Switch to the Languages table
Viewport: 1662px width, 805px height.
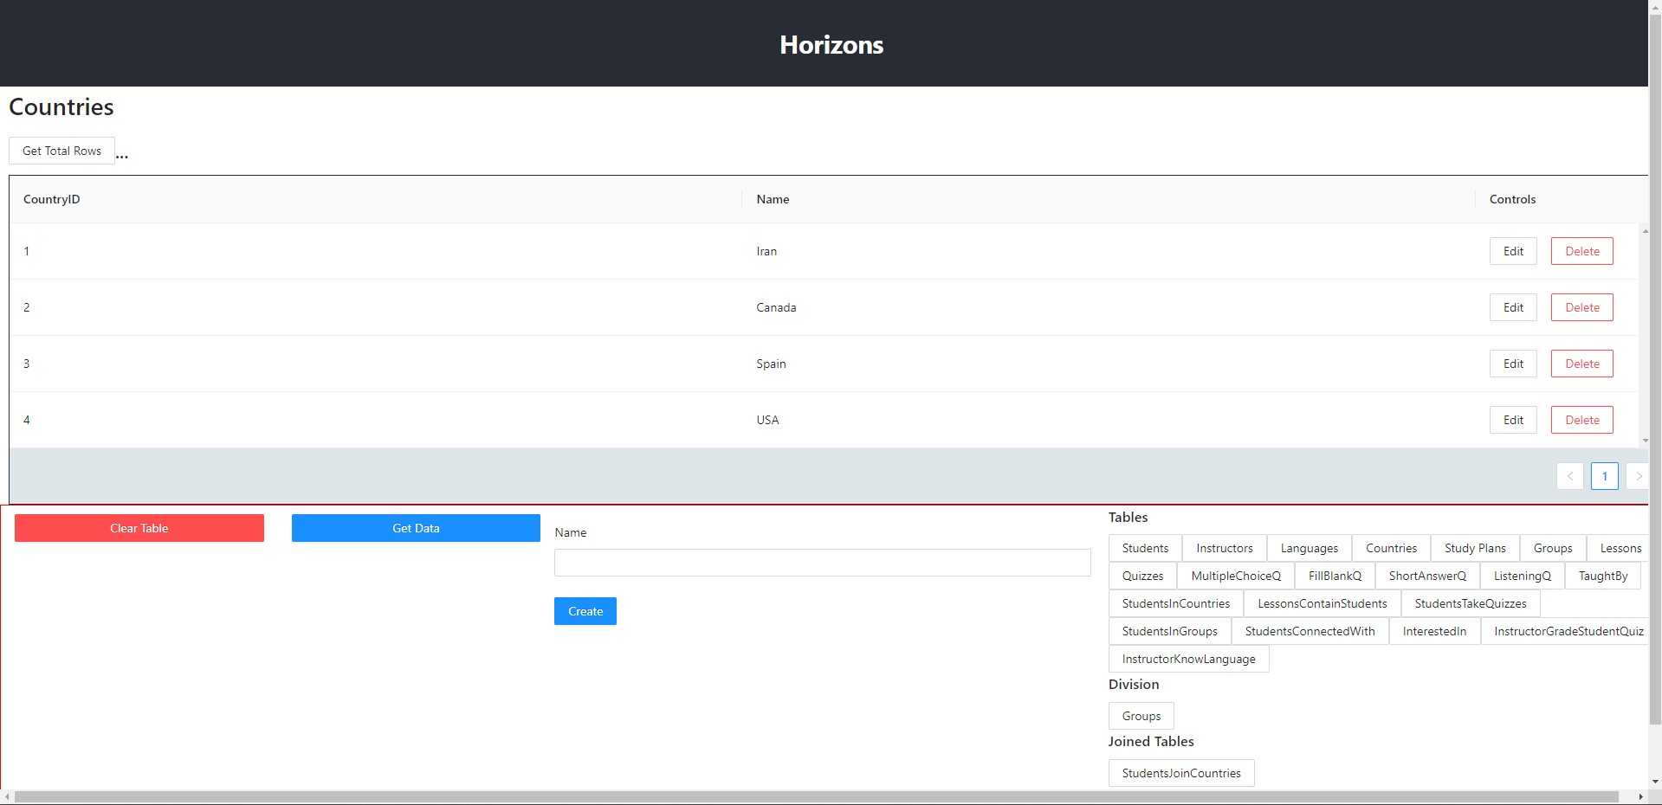point(1309,548)
